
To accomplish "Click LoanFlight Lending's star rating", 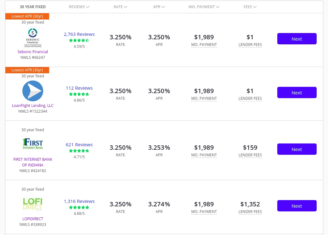I will [x=79, y=94].
